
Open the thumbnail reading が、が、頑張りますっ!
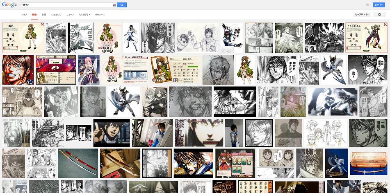pyautogui.click(x=125, y=70)
